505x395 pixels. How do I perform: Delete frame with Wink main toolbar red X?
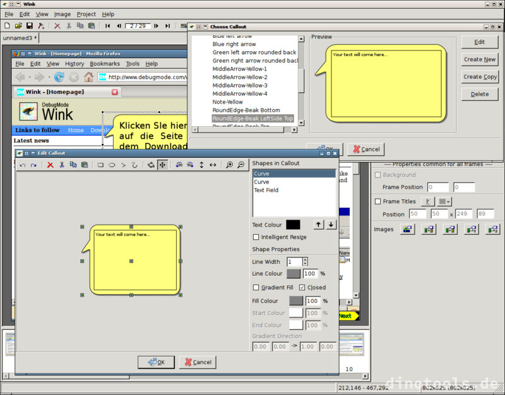57,26
